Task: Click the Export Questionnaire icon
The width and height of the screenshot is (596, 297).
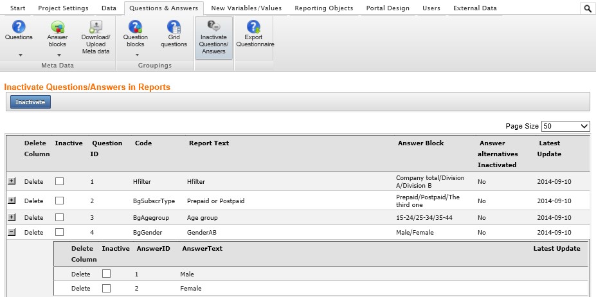Action: [x=253, y=26]
